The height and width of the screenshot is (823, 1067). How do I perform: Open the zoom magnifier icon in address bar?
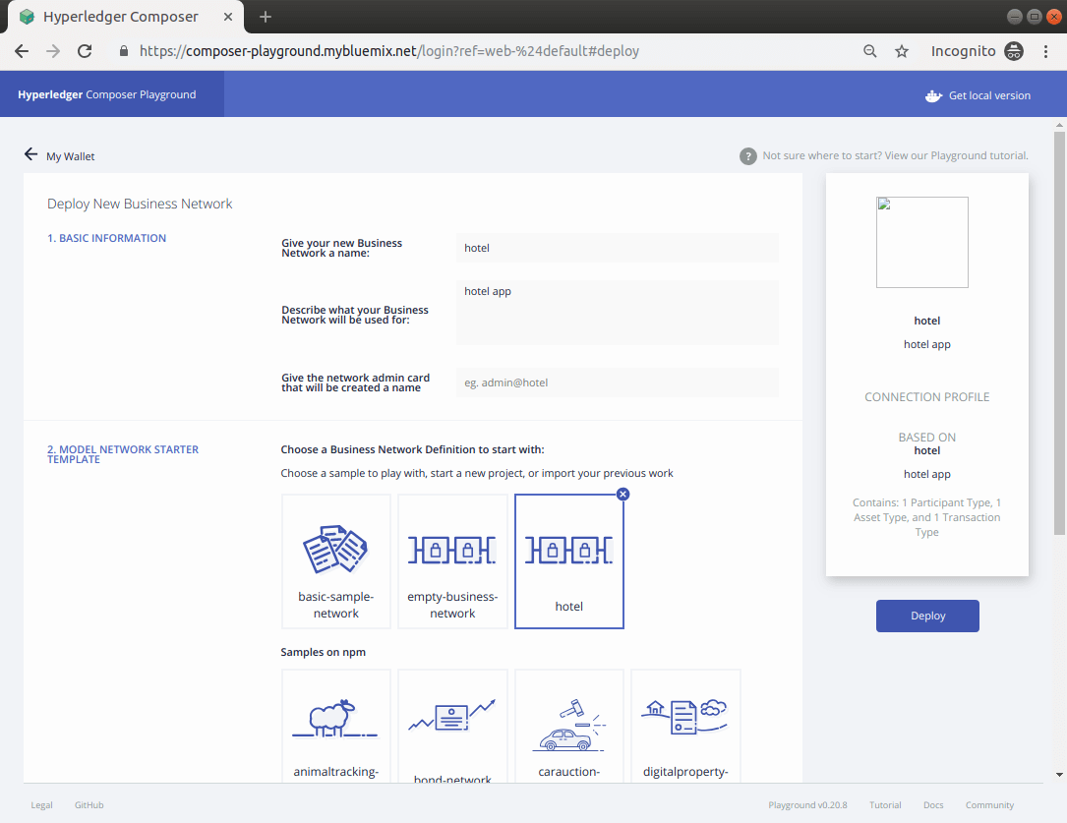869,51
